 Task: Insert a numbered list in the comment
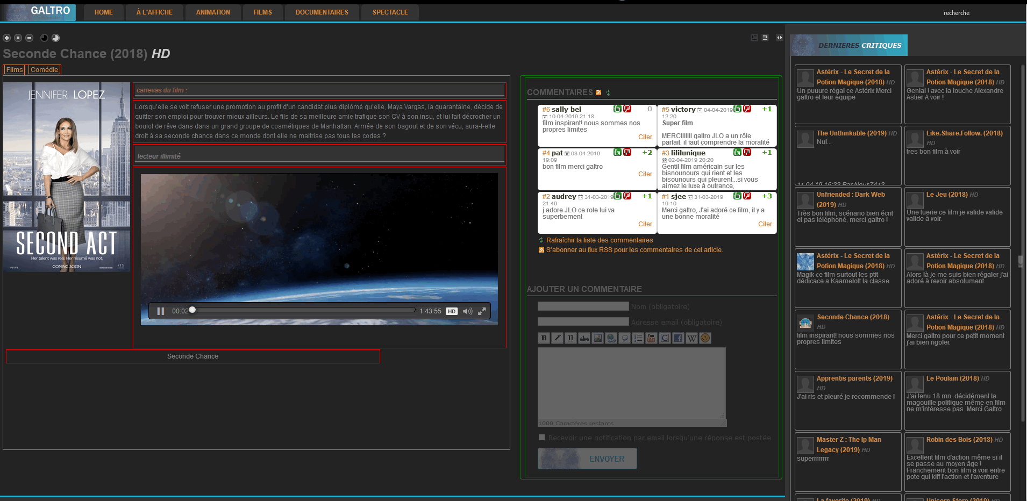tap(638, 338)
